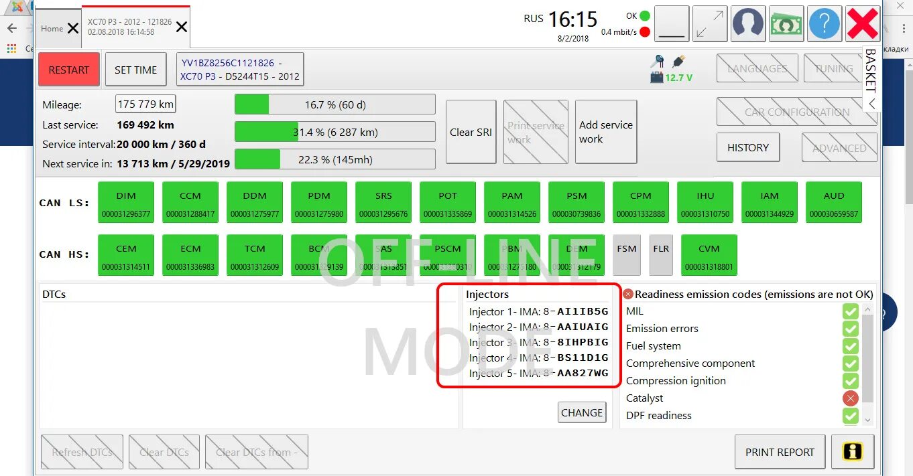Screen dimensions: 913x476
Task: Select the TCM module
Action: click(x=255, y=255)
